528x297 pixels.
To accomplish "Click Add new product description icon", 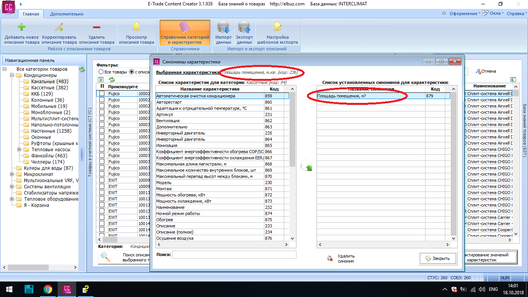I will point(22,27).
